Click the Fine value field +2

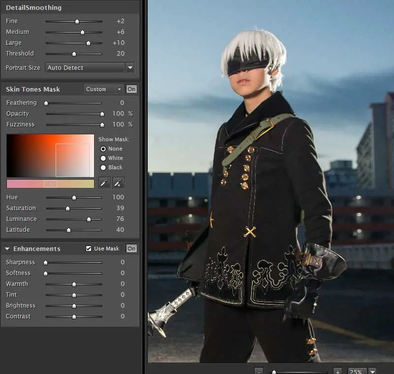click(121, 21)
